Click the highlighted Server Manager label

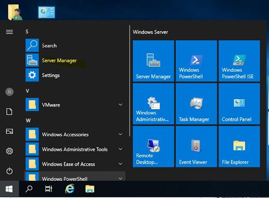[59, 60]
